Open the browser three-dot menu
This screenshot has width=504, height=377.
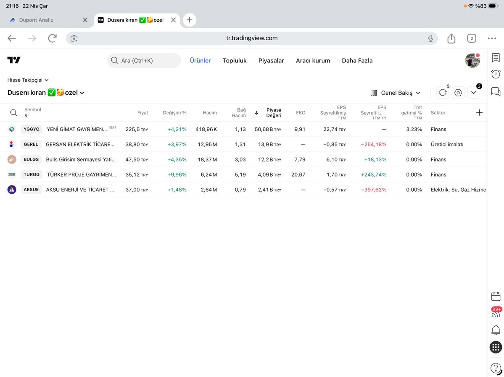pos(492,39)
